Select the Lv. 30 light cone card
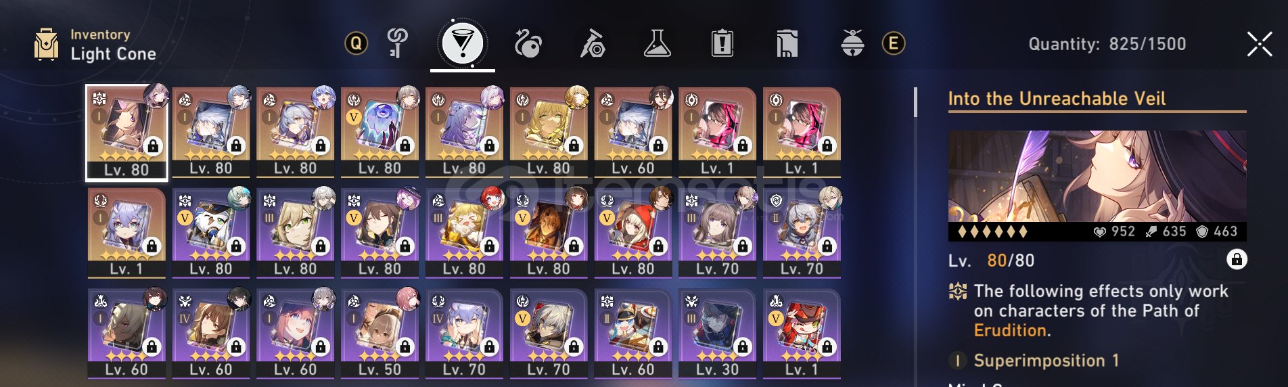 coord(718,334)
